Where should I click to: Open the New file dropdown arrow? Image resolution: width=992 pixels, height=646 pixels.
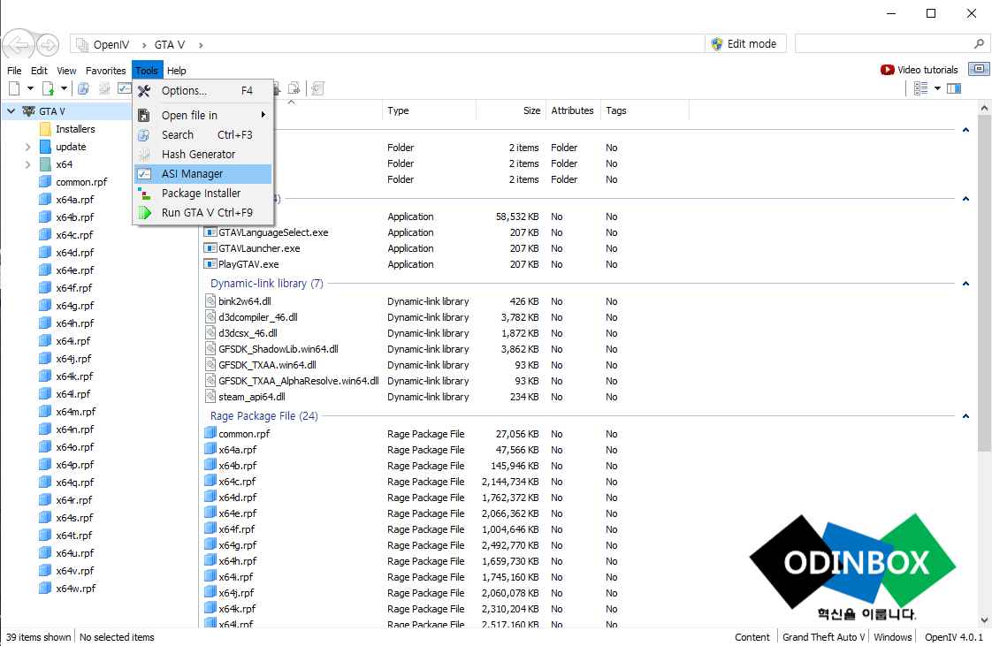pos(30,88)
